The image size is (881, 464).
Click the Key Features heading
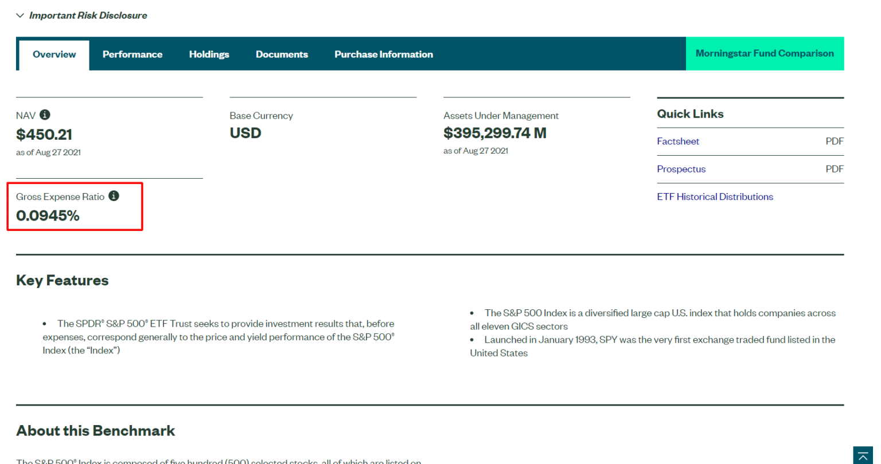[62, 280]
